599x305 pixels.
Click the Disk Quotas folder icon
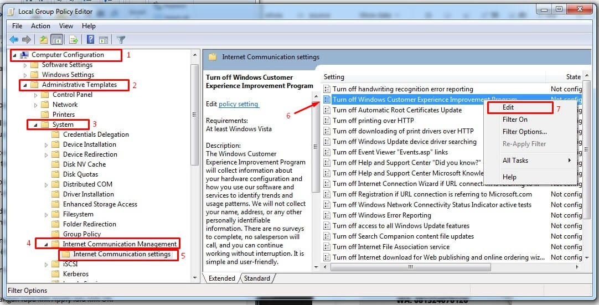click(x=56, y=174)
